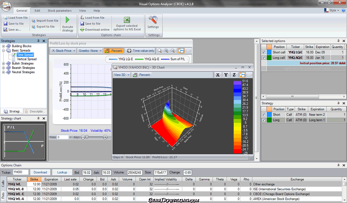Click the Selected options horizontal scrollbar
Image resolution: width=347 pixels, height=203 pixels.
point(292,96)
